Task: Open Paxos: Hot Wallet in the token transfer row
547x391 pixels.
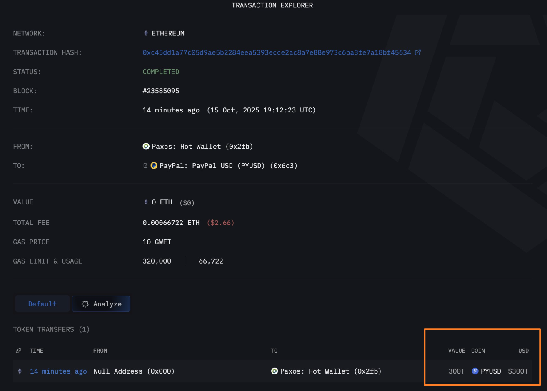Action: point(330,371)
